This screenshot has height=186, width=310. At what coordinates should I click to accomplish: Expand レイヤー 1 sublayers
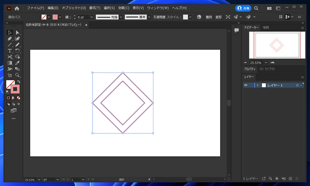coord(258,85)
